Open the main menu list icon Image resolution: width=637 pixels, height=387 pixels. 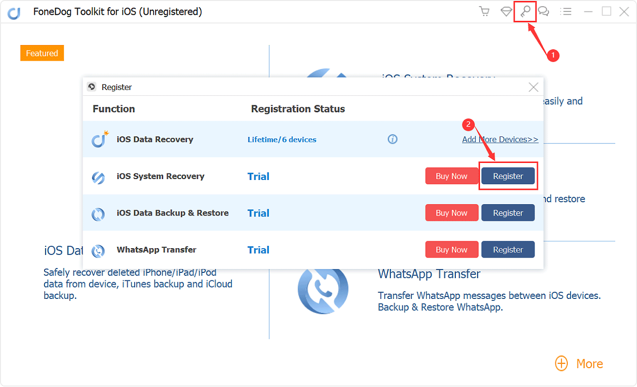pyautogui.click(x=565, y=11)
